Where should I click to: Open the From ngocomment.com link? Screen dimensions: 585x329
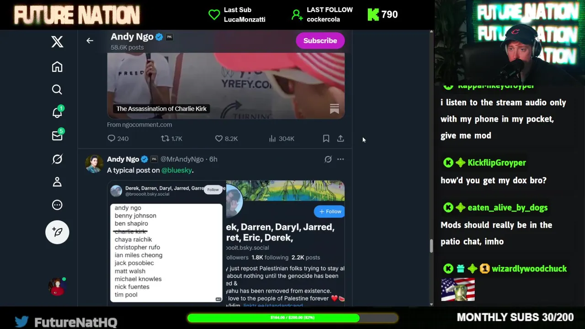[139, 124]
